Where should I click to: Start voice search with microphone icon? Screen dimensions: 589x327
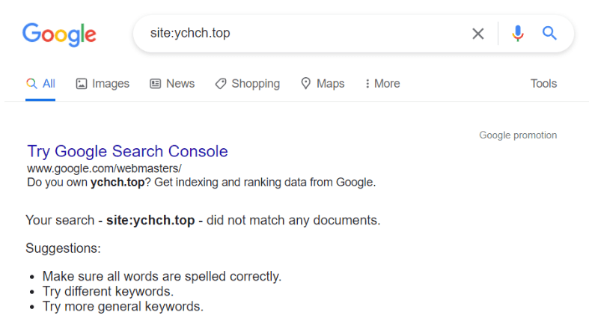(x=518, y=34)
